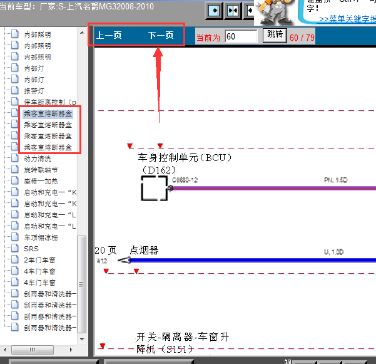
Task: Open the SRS tree entry
Action: click(31, 249)
